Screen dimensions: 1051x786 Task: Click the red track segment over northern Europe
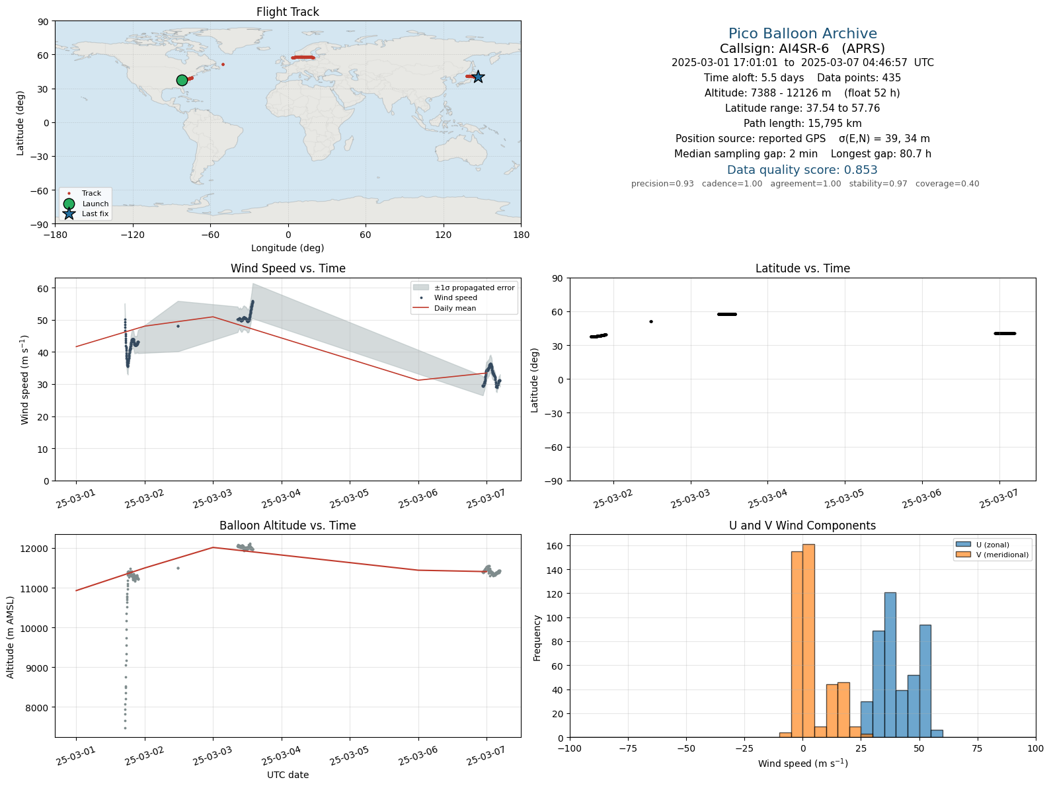click(x=303, y=58)
